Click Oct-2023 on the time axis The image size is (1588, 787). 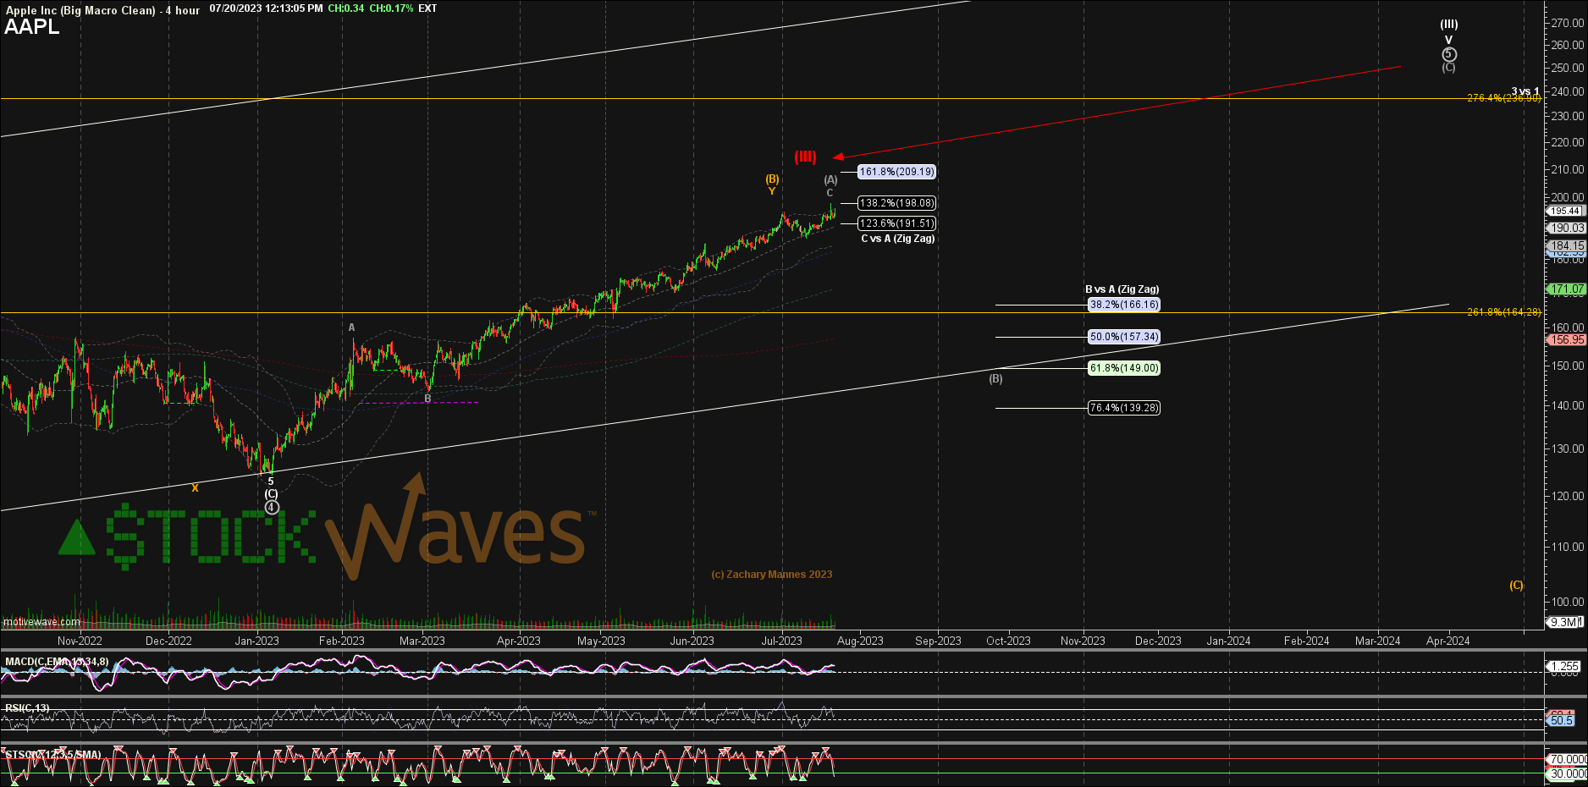click(x=1008, y=641)
